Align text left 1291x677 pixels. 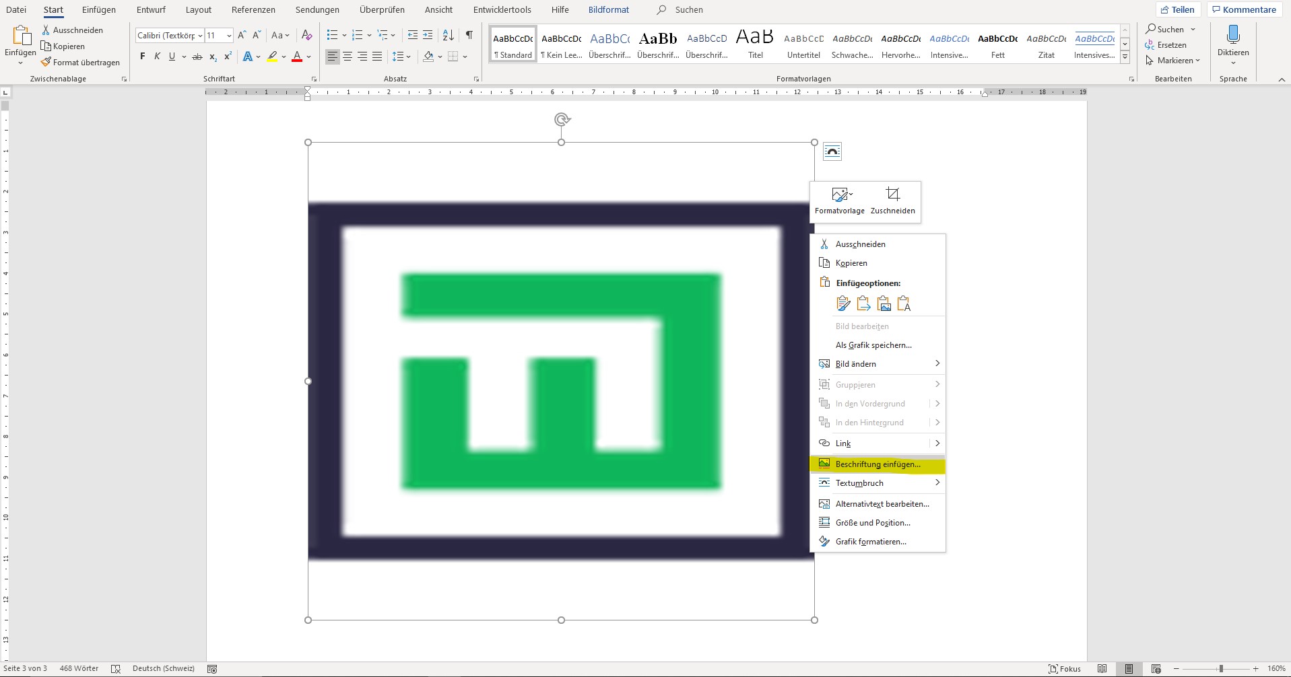click(x=333, y=57)
